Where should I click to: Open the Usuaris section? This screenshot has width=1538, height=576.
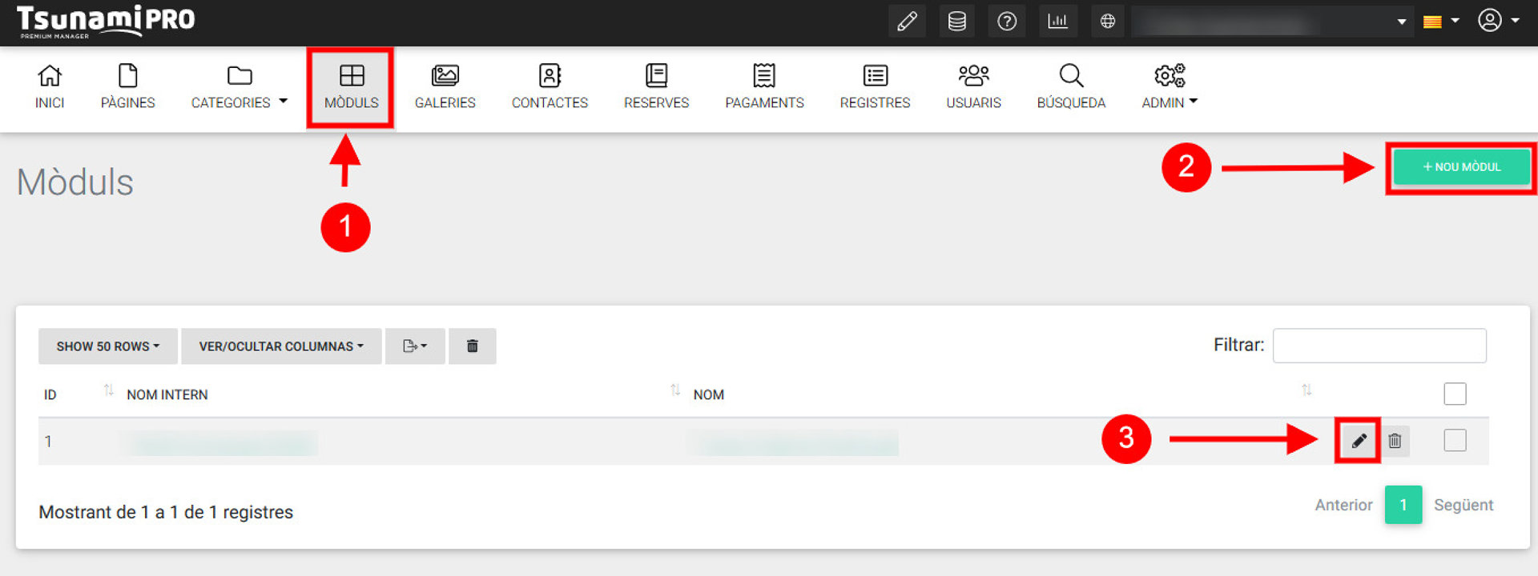pyautogui.click(x=973, y=87)
